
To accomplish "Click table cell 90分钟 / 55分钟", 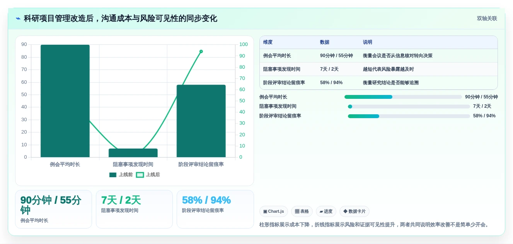I will tap(336, 56).
